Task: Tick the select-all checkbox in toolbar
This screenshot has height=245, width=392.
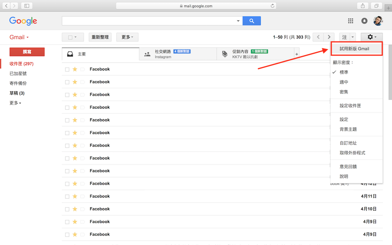Action: point(70,37)
